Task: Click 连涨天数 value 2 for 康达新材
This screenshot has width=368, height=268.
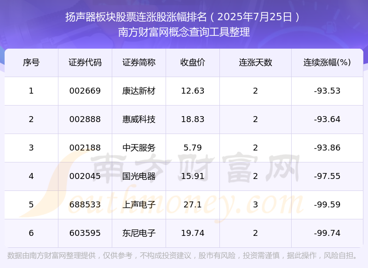Action: [255, 91]
